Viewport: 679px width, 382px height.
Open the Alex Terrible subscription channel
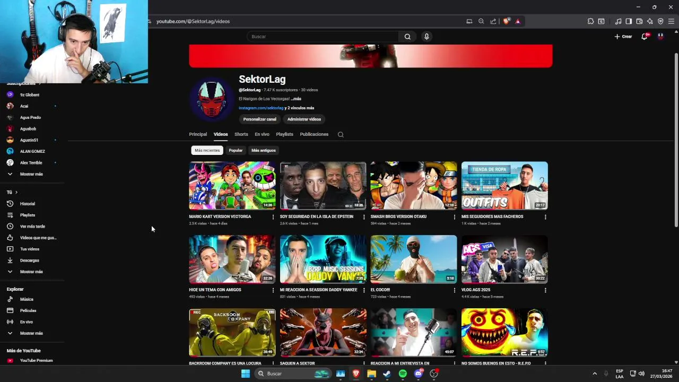32,163
